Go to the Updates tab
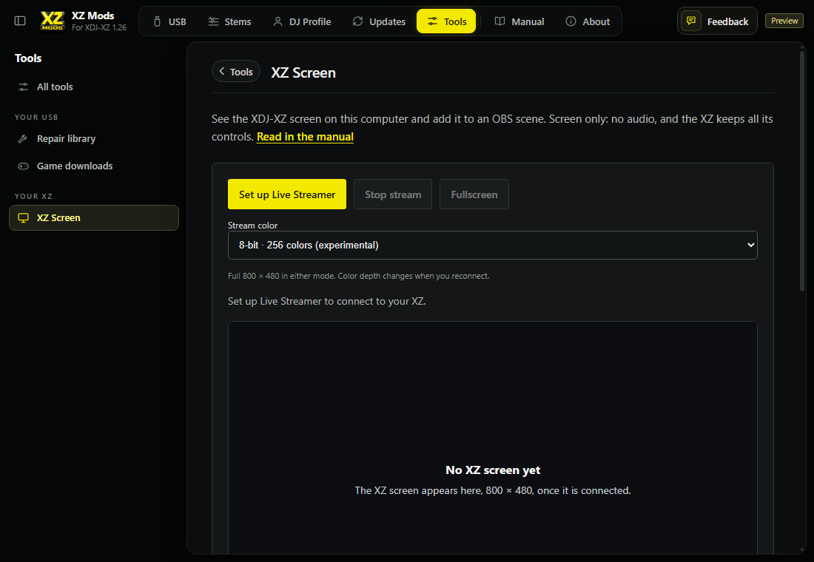Viewport: 814px width, 562px height. click(379, 21)
